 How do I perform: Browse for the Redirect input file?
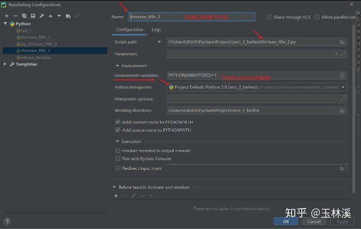[x=342, y=168]
